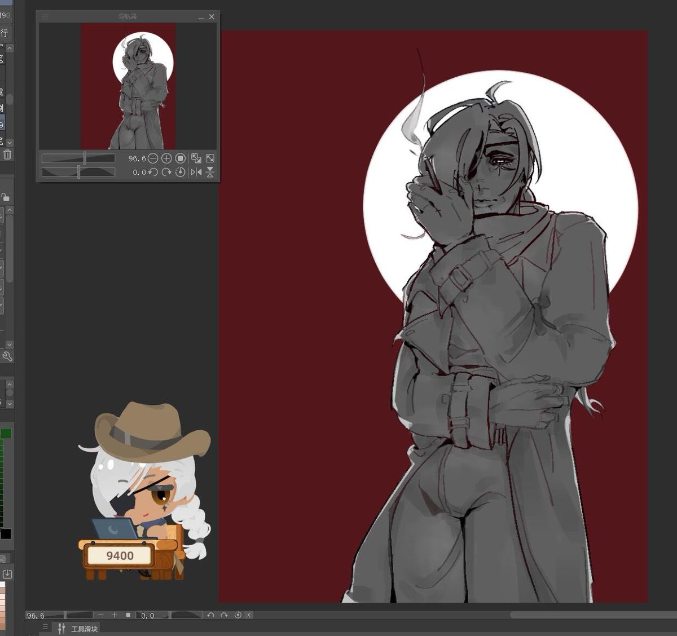
Task: Click the download arrow icon in left panel
Action: coord(7,574)
